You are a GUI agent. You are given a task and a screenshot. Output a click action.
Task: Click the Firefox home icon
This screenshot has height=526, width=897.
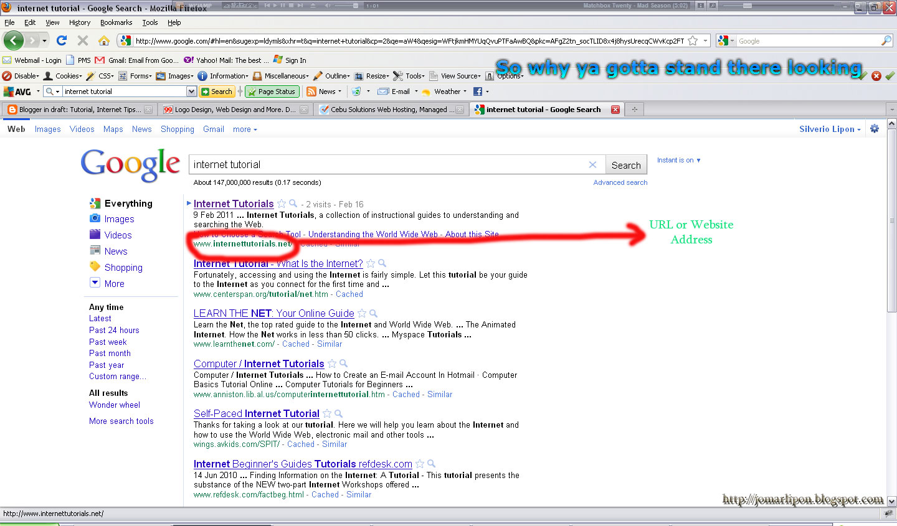click(104, 40)
